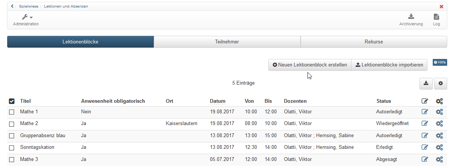The image size is (465, 167).
Task: Click edit icon for Mathe 1
Action: tap(425, 112)
